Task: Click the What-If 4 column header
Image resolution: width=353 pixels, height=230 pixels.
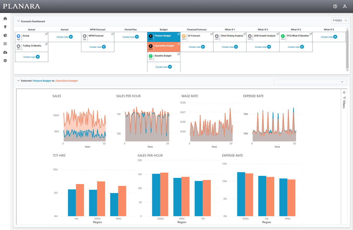Action: pyautogui.click(x=329, y=30)
